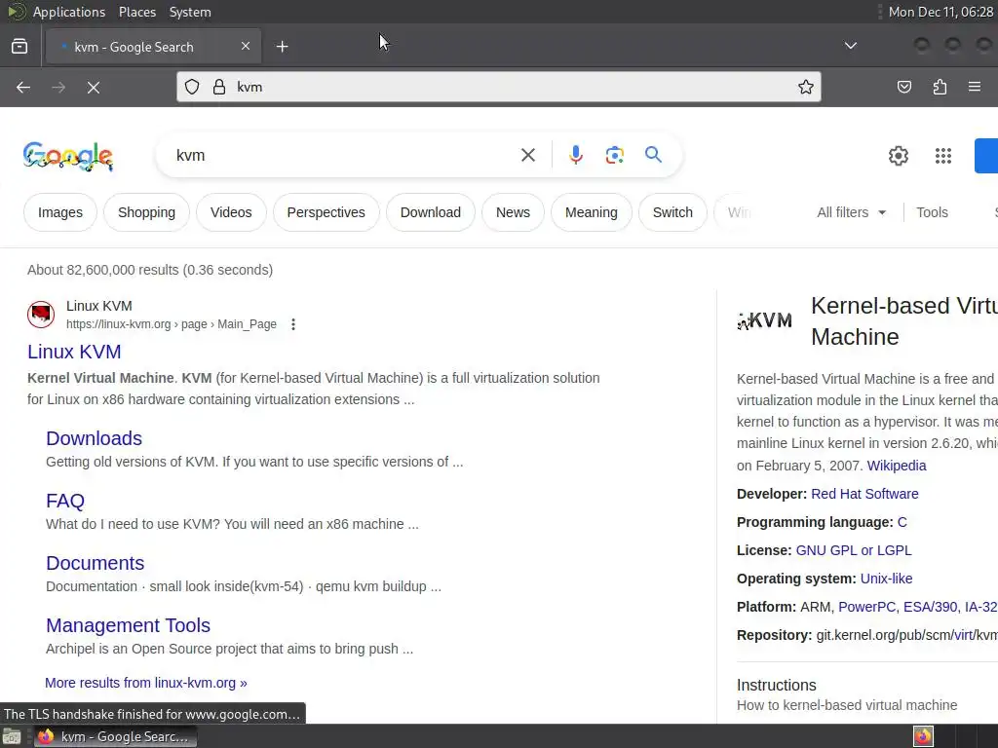Open tracking protection shield icon
Image resolution: width=998 pixels, height=748 pixels.
192,87
